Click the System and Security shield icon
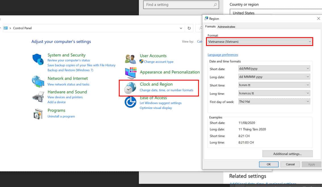 point(38,59)
